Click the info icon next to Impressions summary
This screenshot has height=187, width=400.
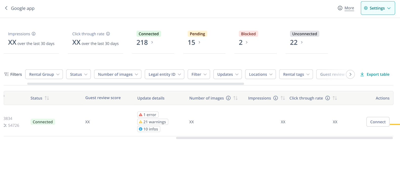point(34,34)
